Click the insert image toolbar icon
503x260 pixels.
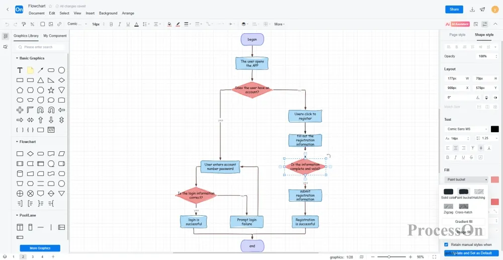51,24
